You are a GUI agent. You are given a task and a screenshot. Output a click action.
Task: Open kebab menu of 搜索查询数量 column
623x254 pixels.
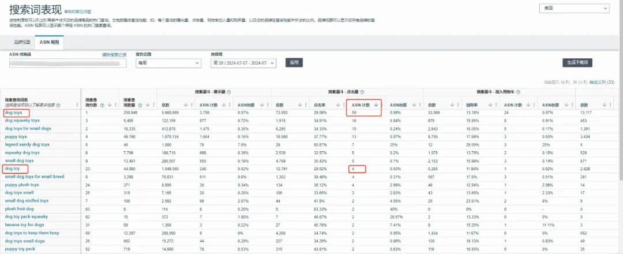click(x=154, y=105)
